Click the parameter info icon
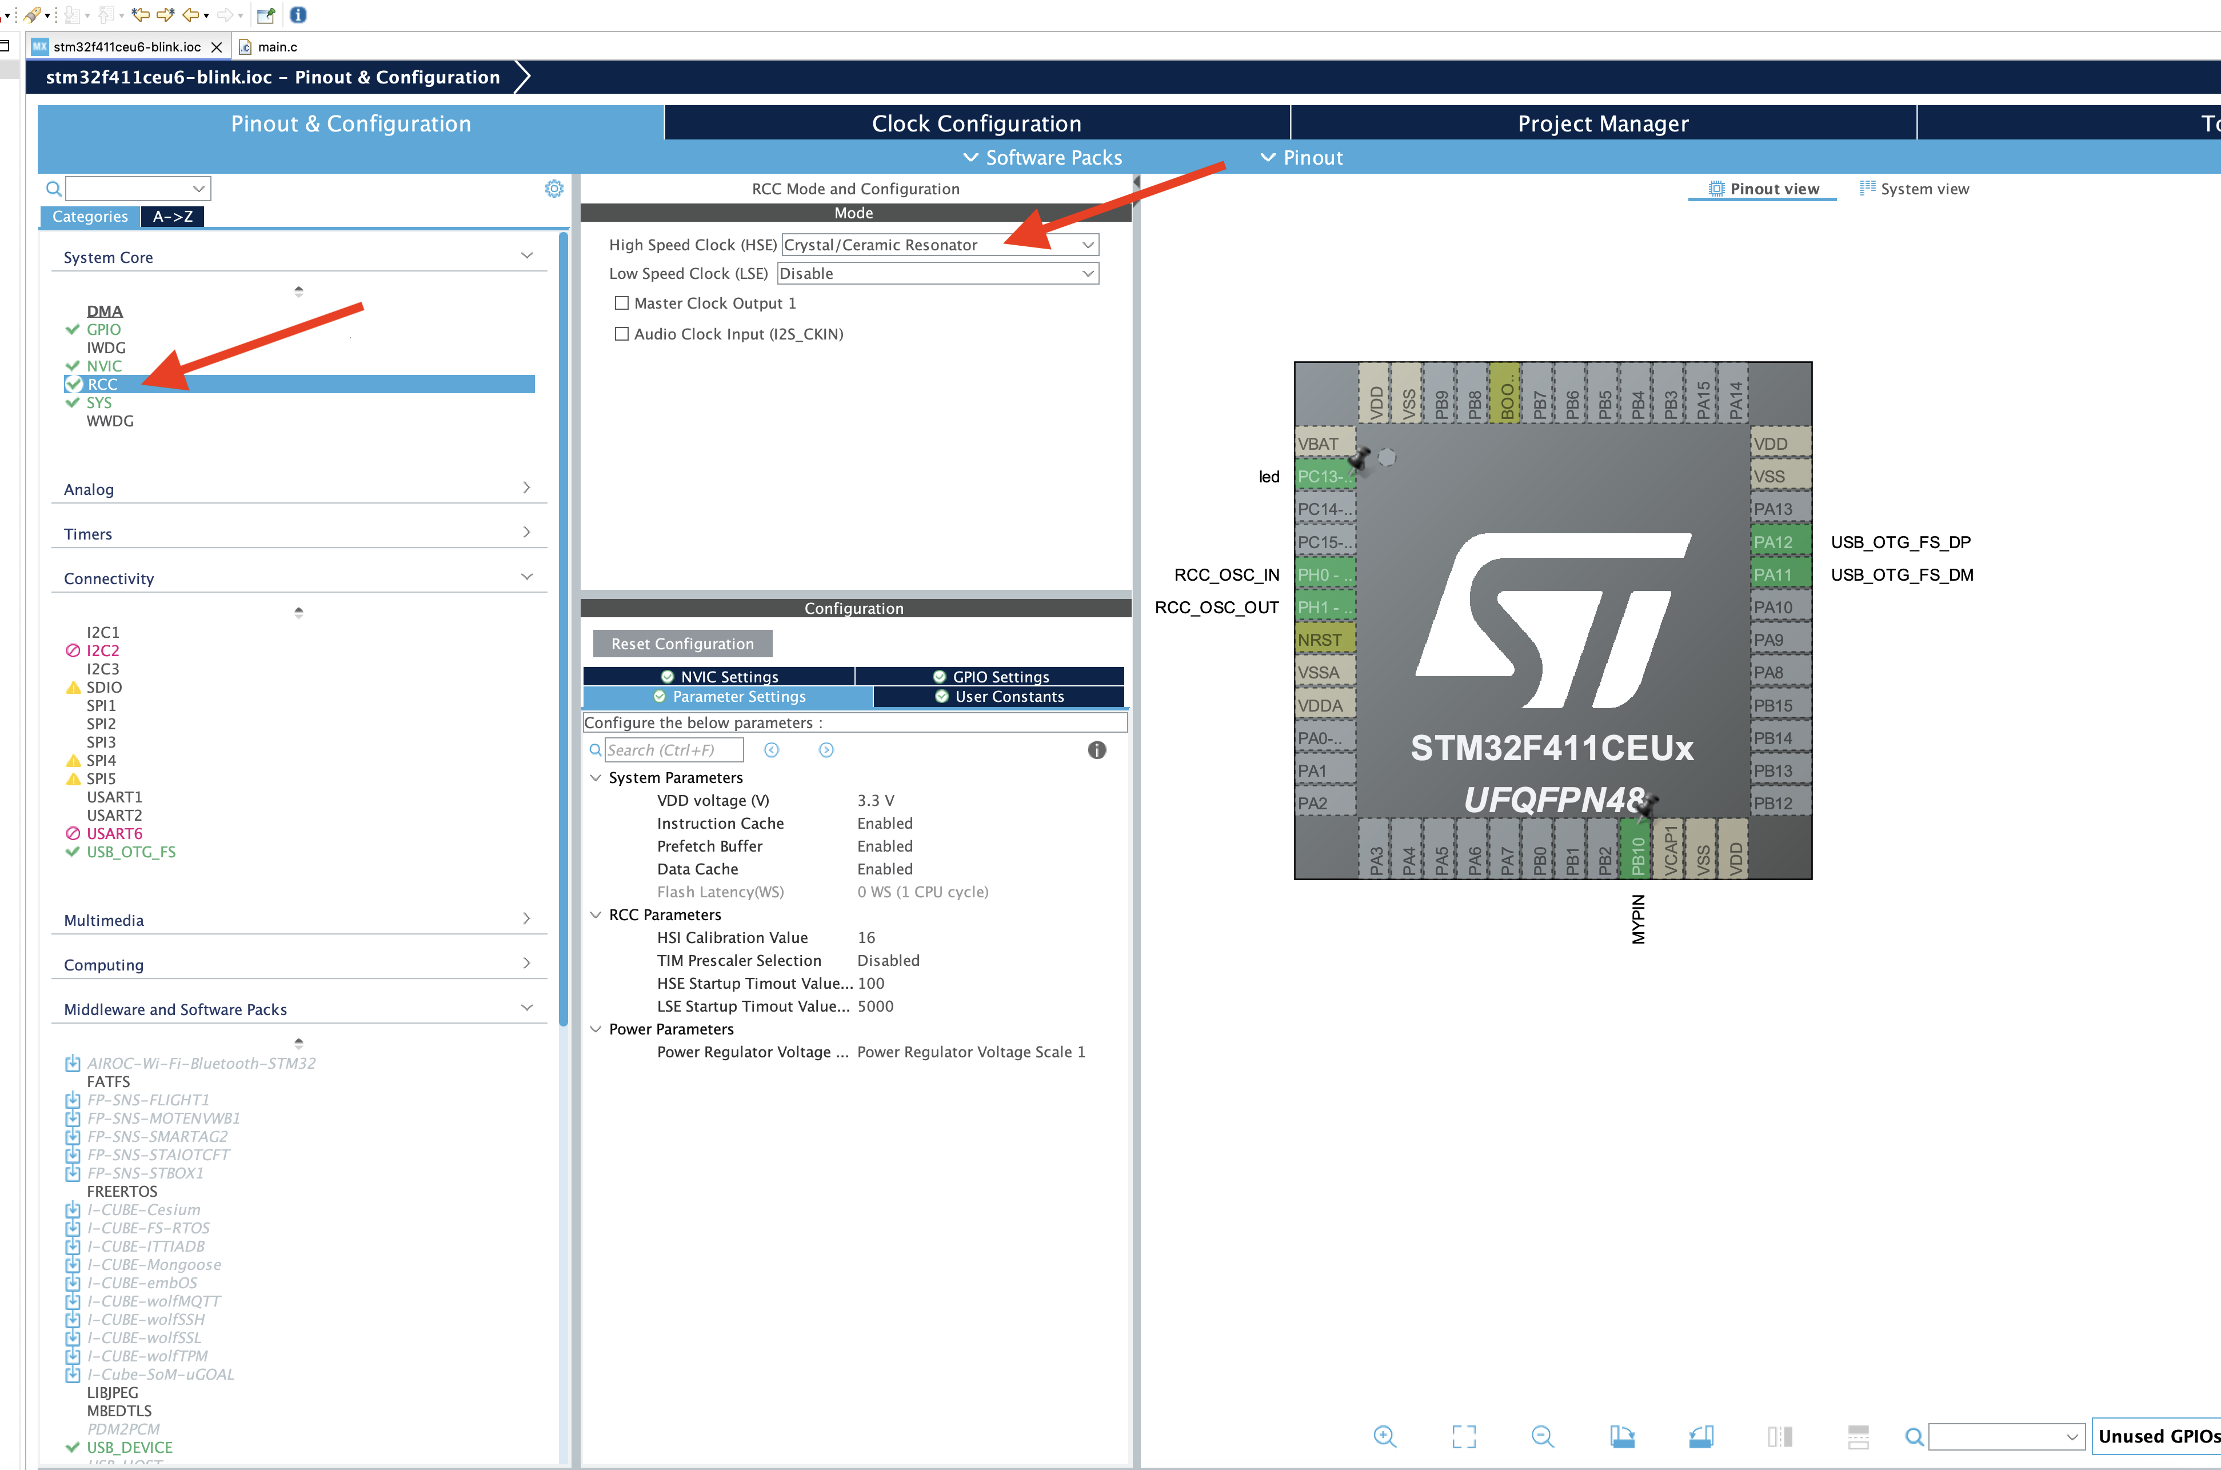 pyautogui.click(x=1097, y=749)
